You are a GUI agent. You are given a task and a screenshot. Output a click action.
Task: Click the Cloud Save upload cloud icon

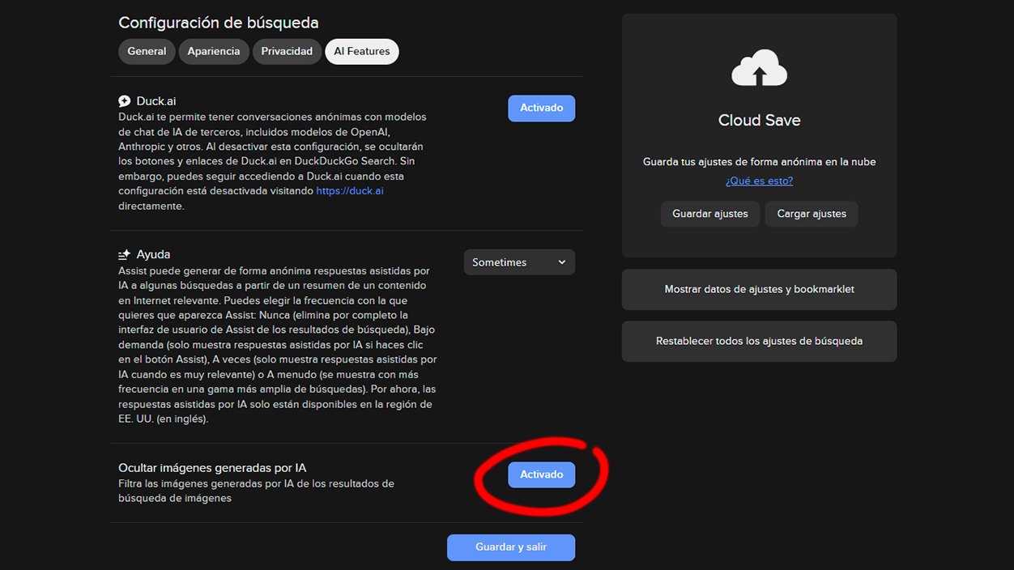pyautogui.click(x=759, y=68)
